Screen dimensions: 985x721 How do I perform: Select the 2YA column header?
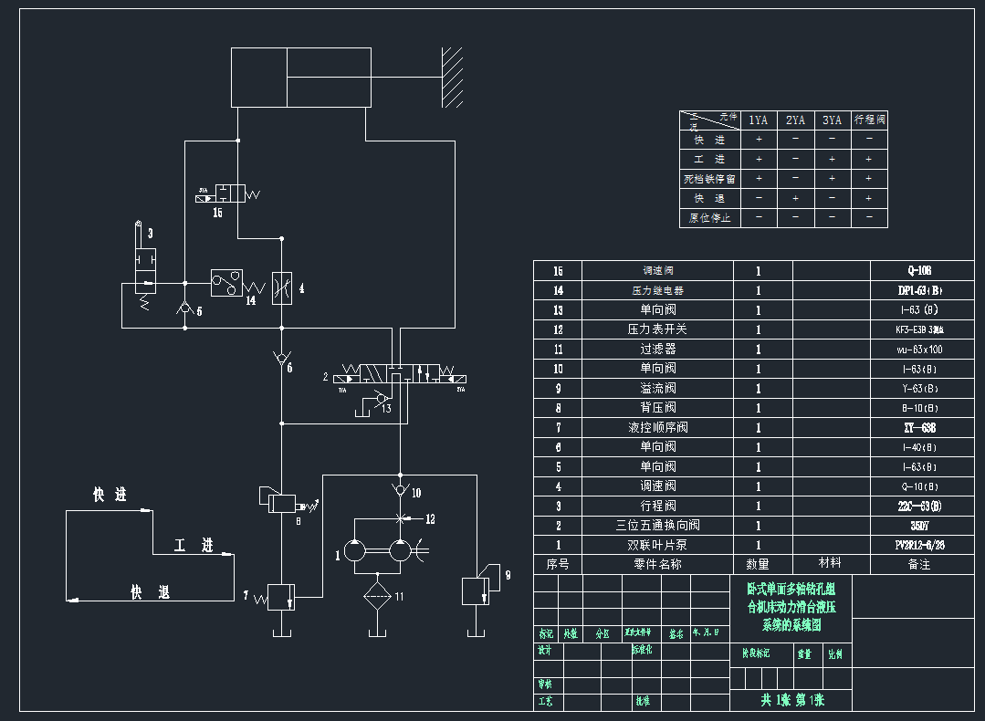796,120
